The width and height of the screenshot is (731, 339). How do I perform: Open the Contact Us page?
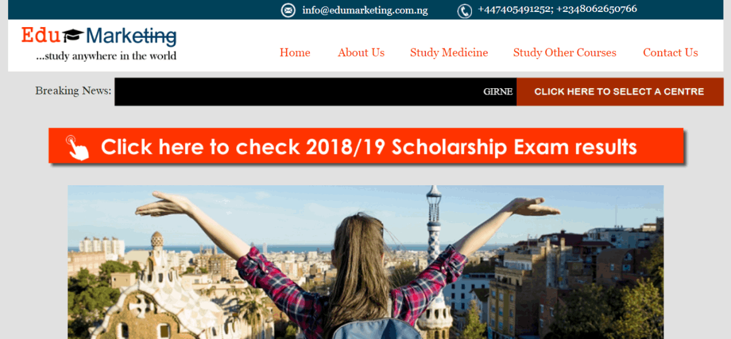point(671,53)
